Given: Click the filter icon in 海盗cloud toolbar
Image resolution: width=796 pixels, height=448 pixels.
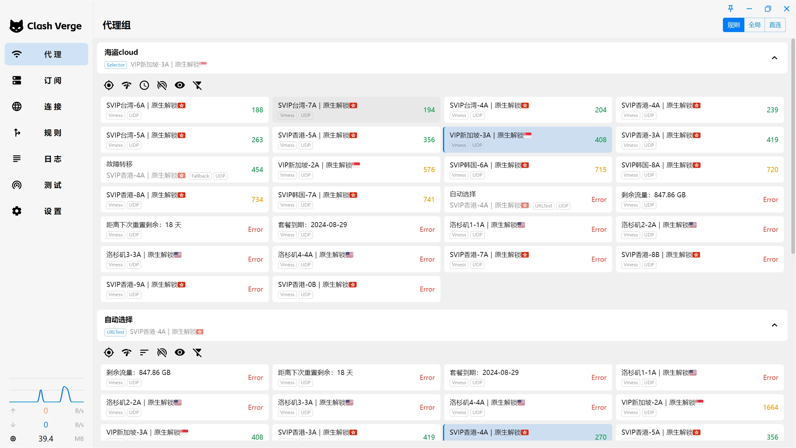Looking at the screenshot, I should pos(197,85).
